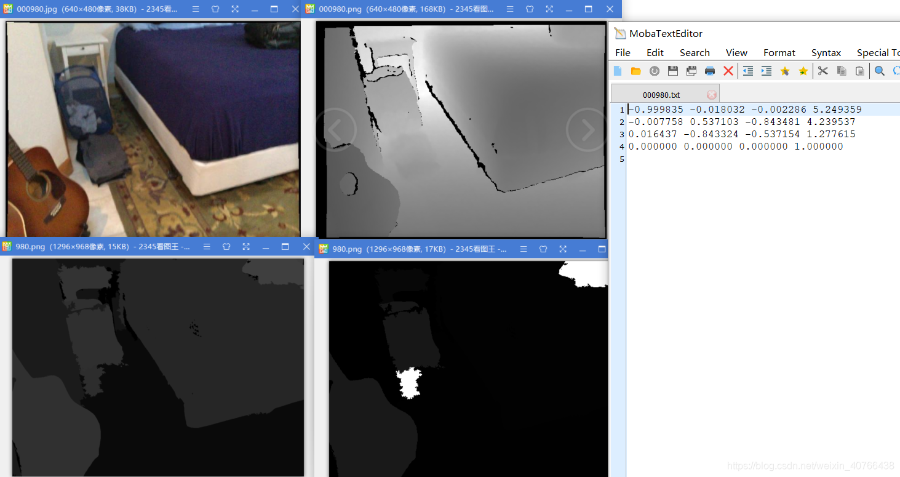
Task: Go to the next image in the depth viewer
Action: tap(587, 130)
